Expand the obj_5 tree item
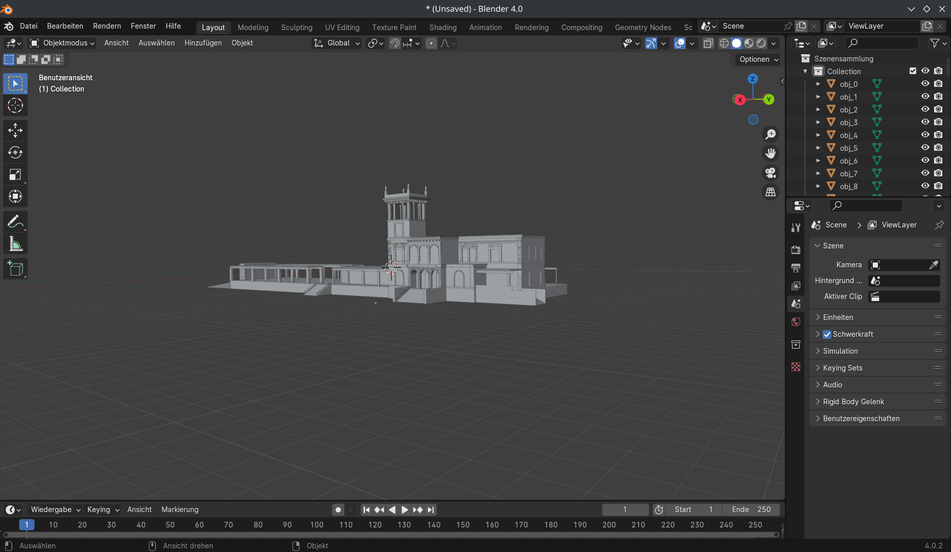Viewport: 951px width, 552px height. point(818,148)
